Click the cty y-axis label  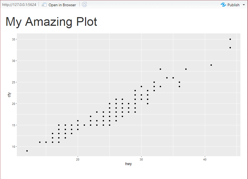pyautogui.click(x=9, y=95)
